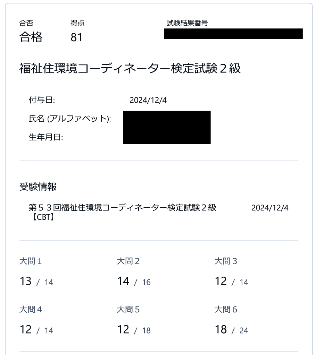Click the 大問５ score 12 / 18
The image size is (316, 355).
point(134,330)
